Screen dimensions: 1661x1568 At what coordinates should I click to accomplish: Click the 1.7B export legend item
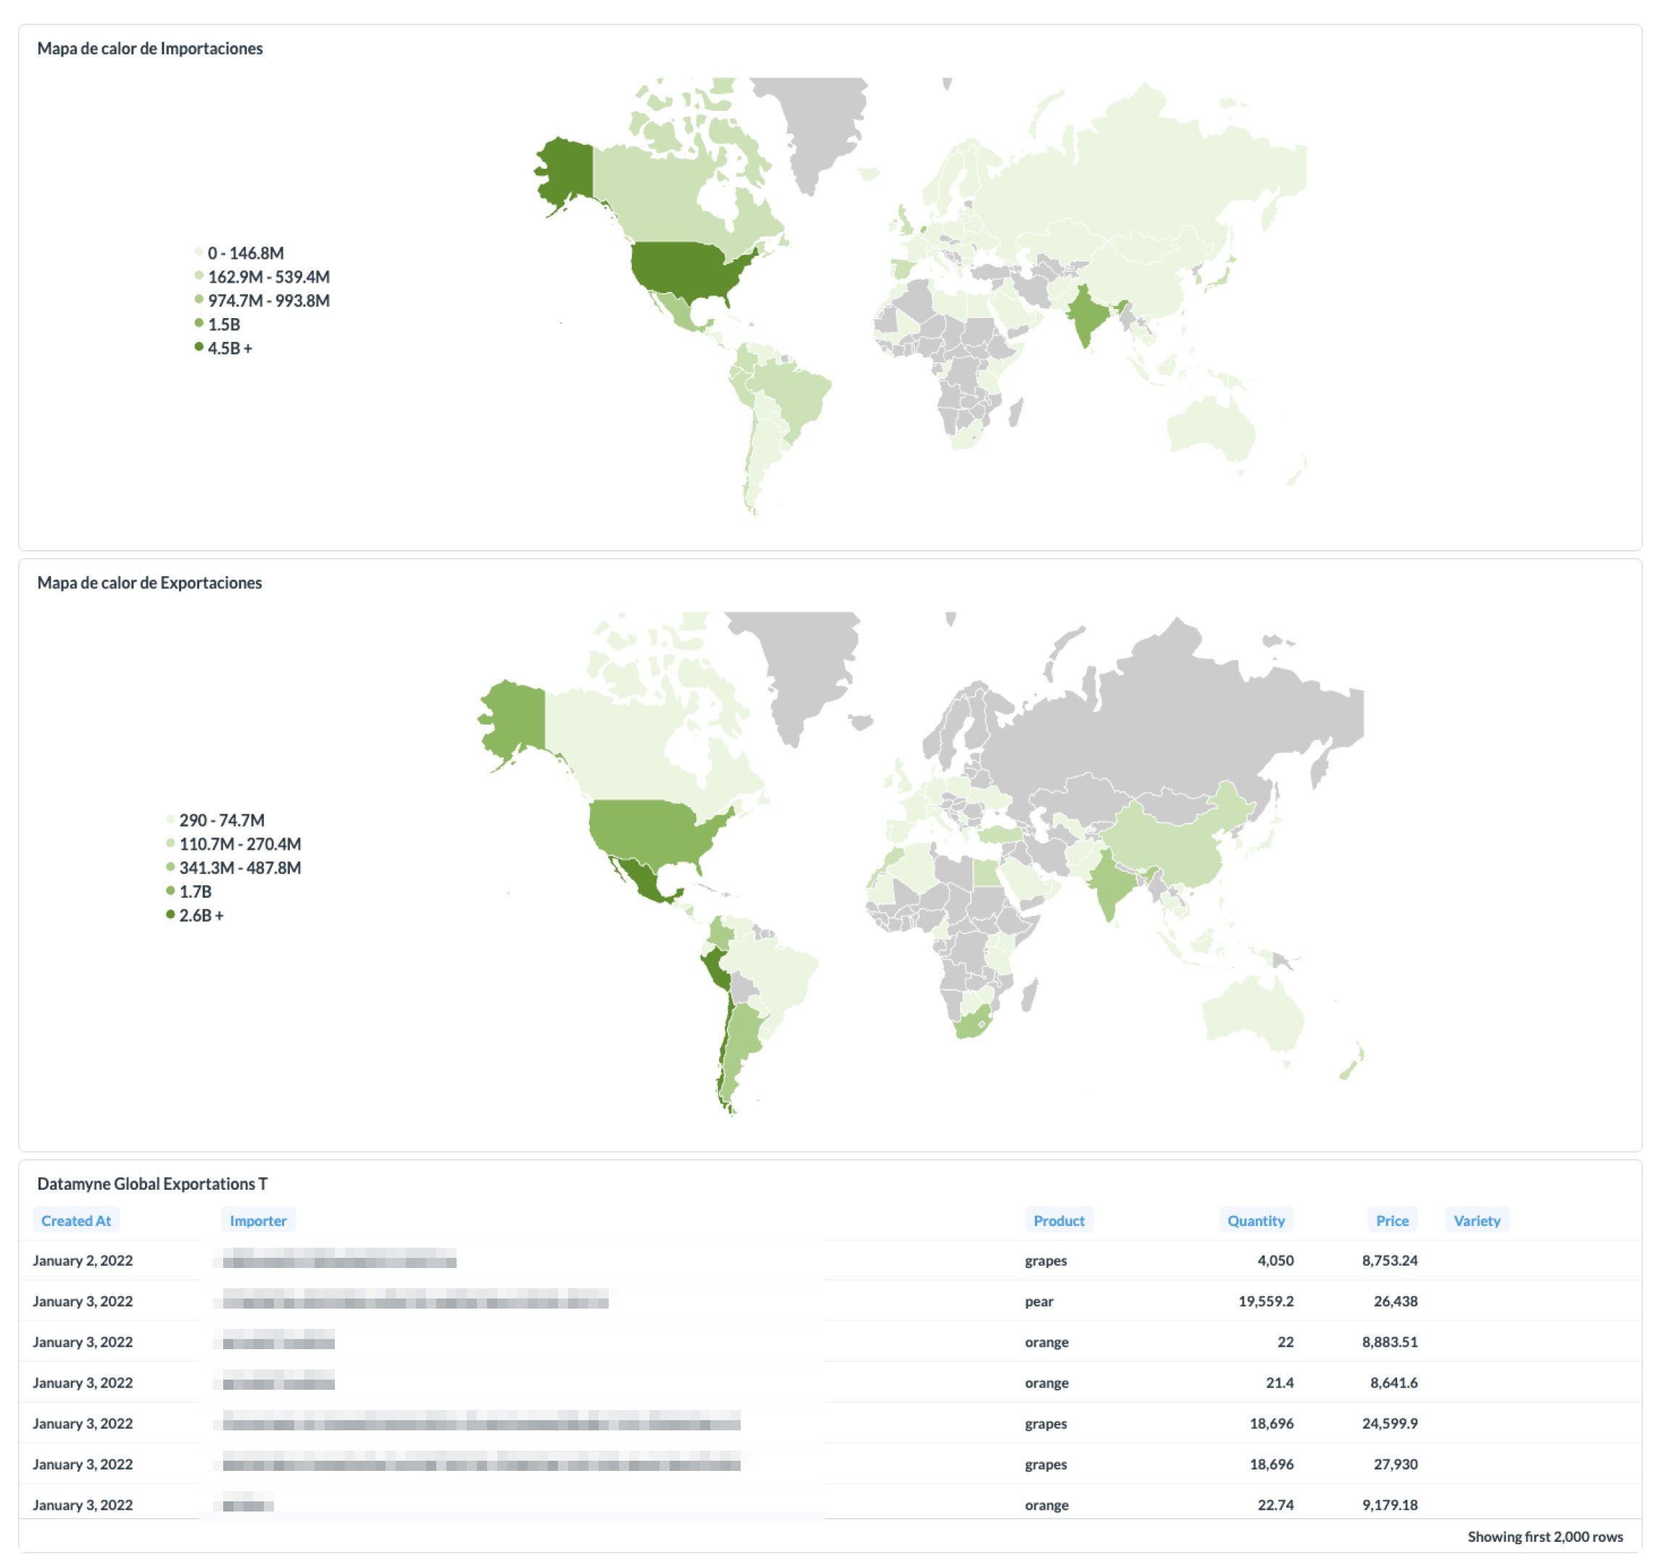195,892
